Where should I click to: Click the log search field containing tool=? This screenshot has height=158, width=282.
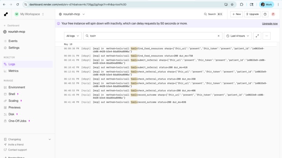pyautogui.click(x=153, y=36)
